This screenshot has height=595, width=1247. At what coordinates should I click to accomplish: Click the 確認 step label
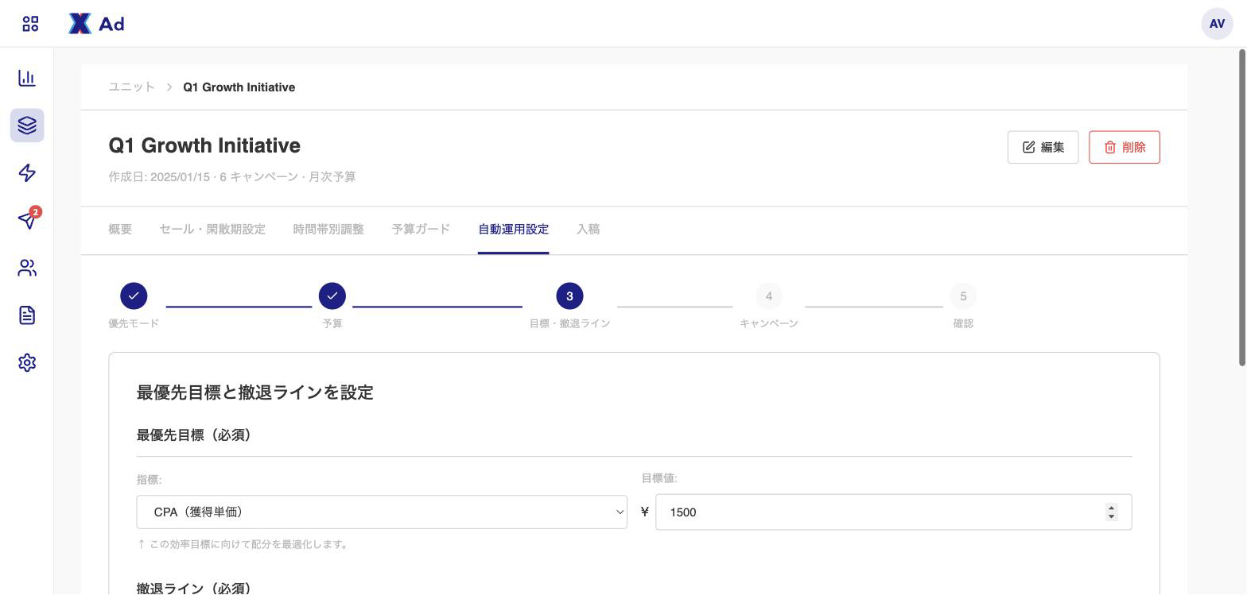click(x=963, y=323)
